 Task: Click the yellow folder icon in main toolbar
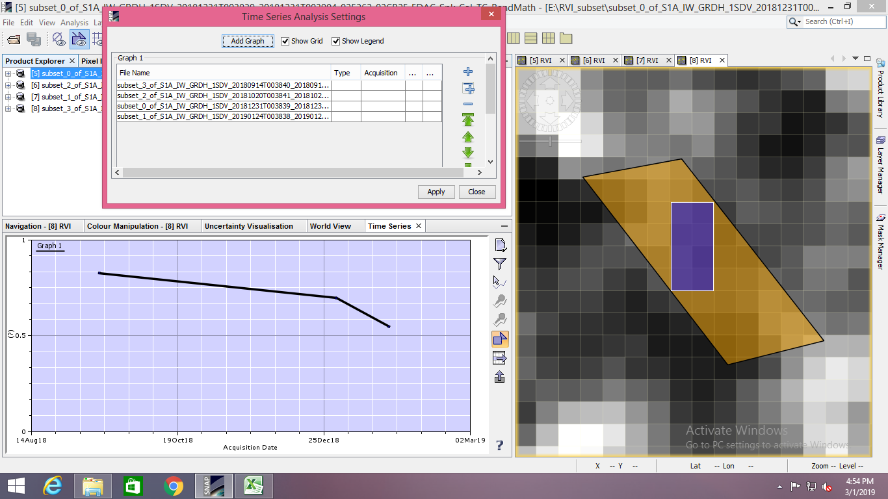(x=566, y=38)
